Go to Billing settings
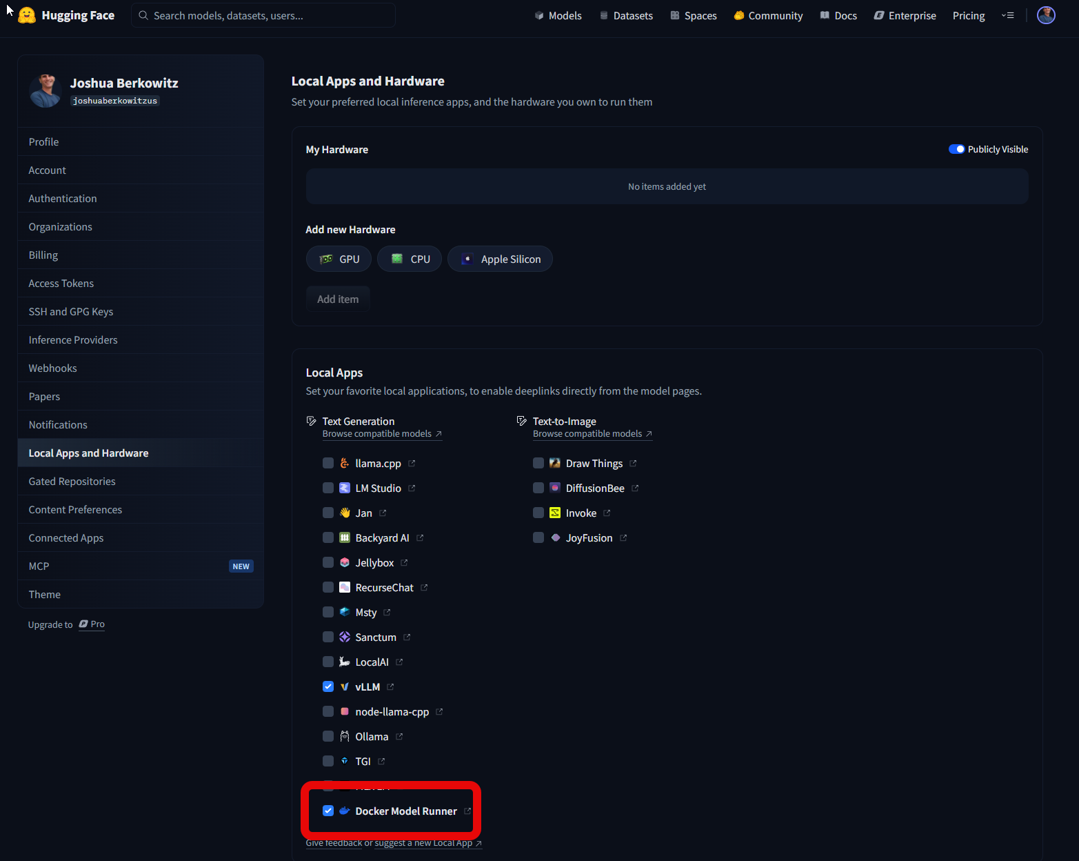This screenshot has width=1079, height=861. point(141,255)
